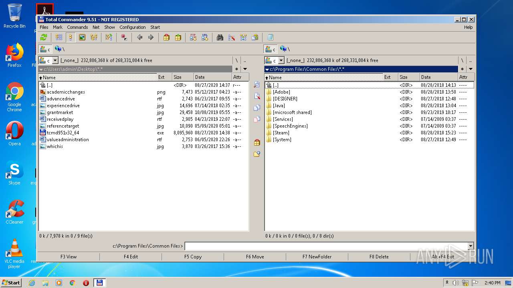Open the URL new FTP connection icon
Image resolution: width=513 pixels, height=288 pixels.
(x=205, y=37)
